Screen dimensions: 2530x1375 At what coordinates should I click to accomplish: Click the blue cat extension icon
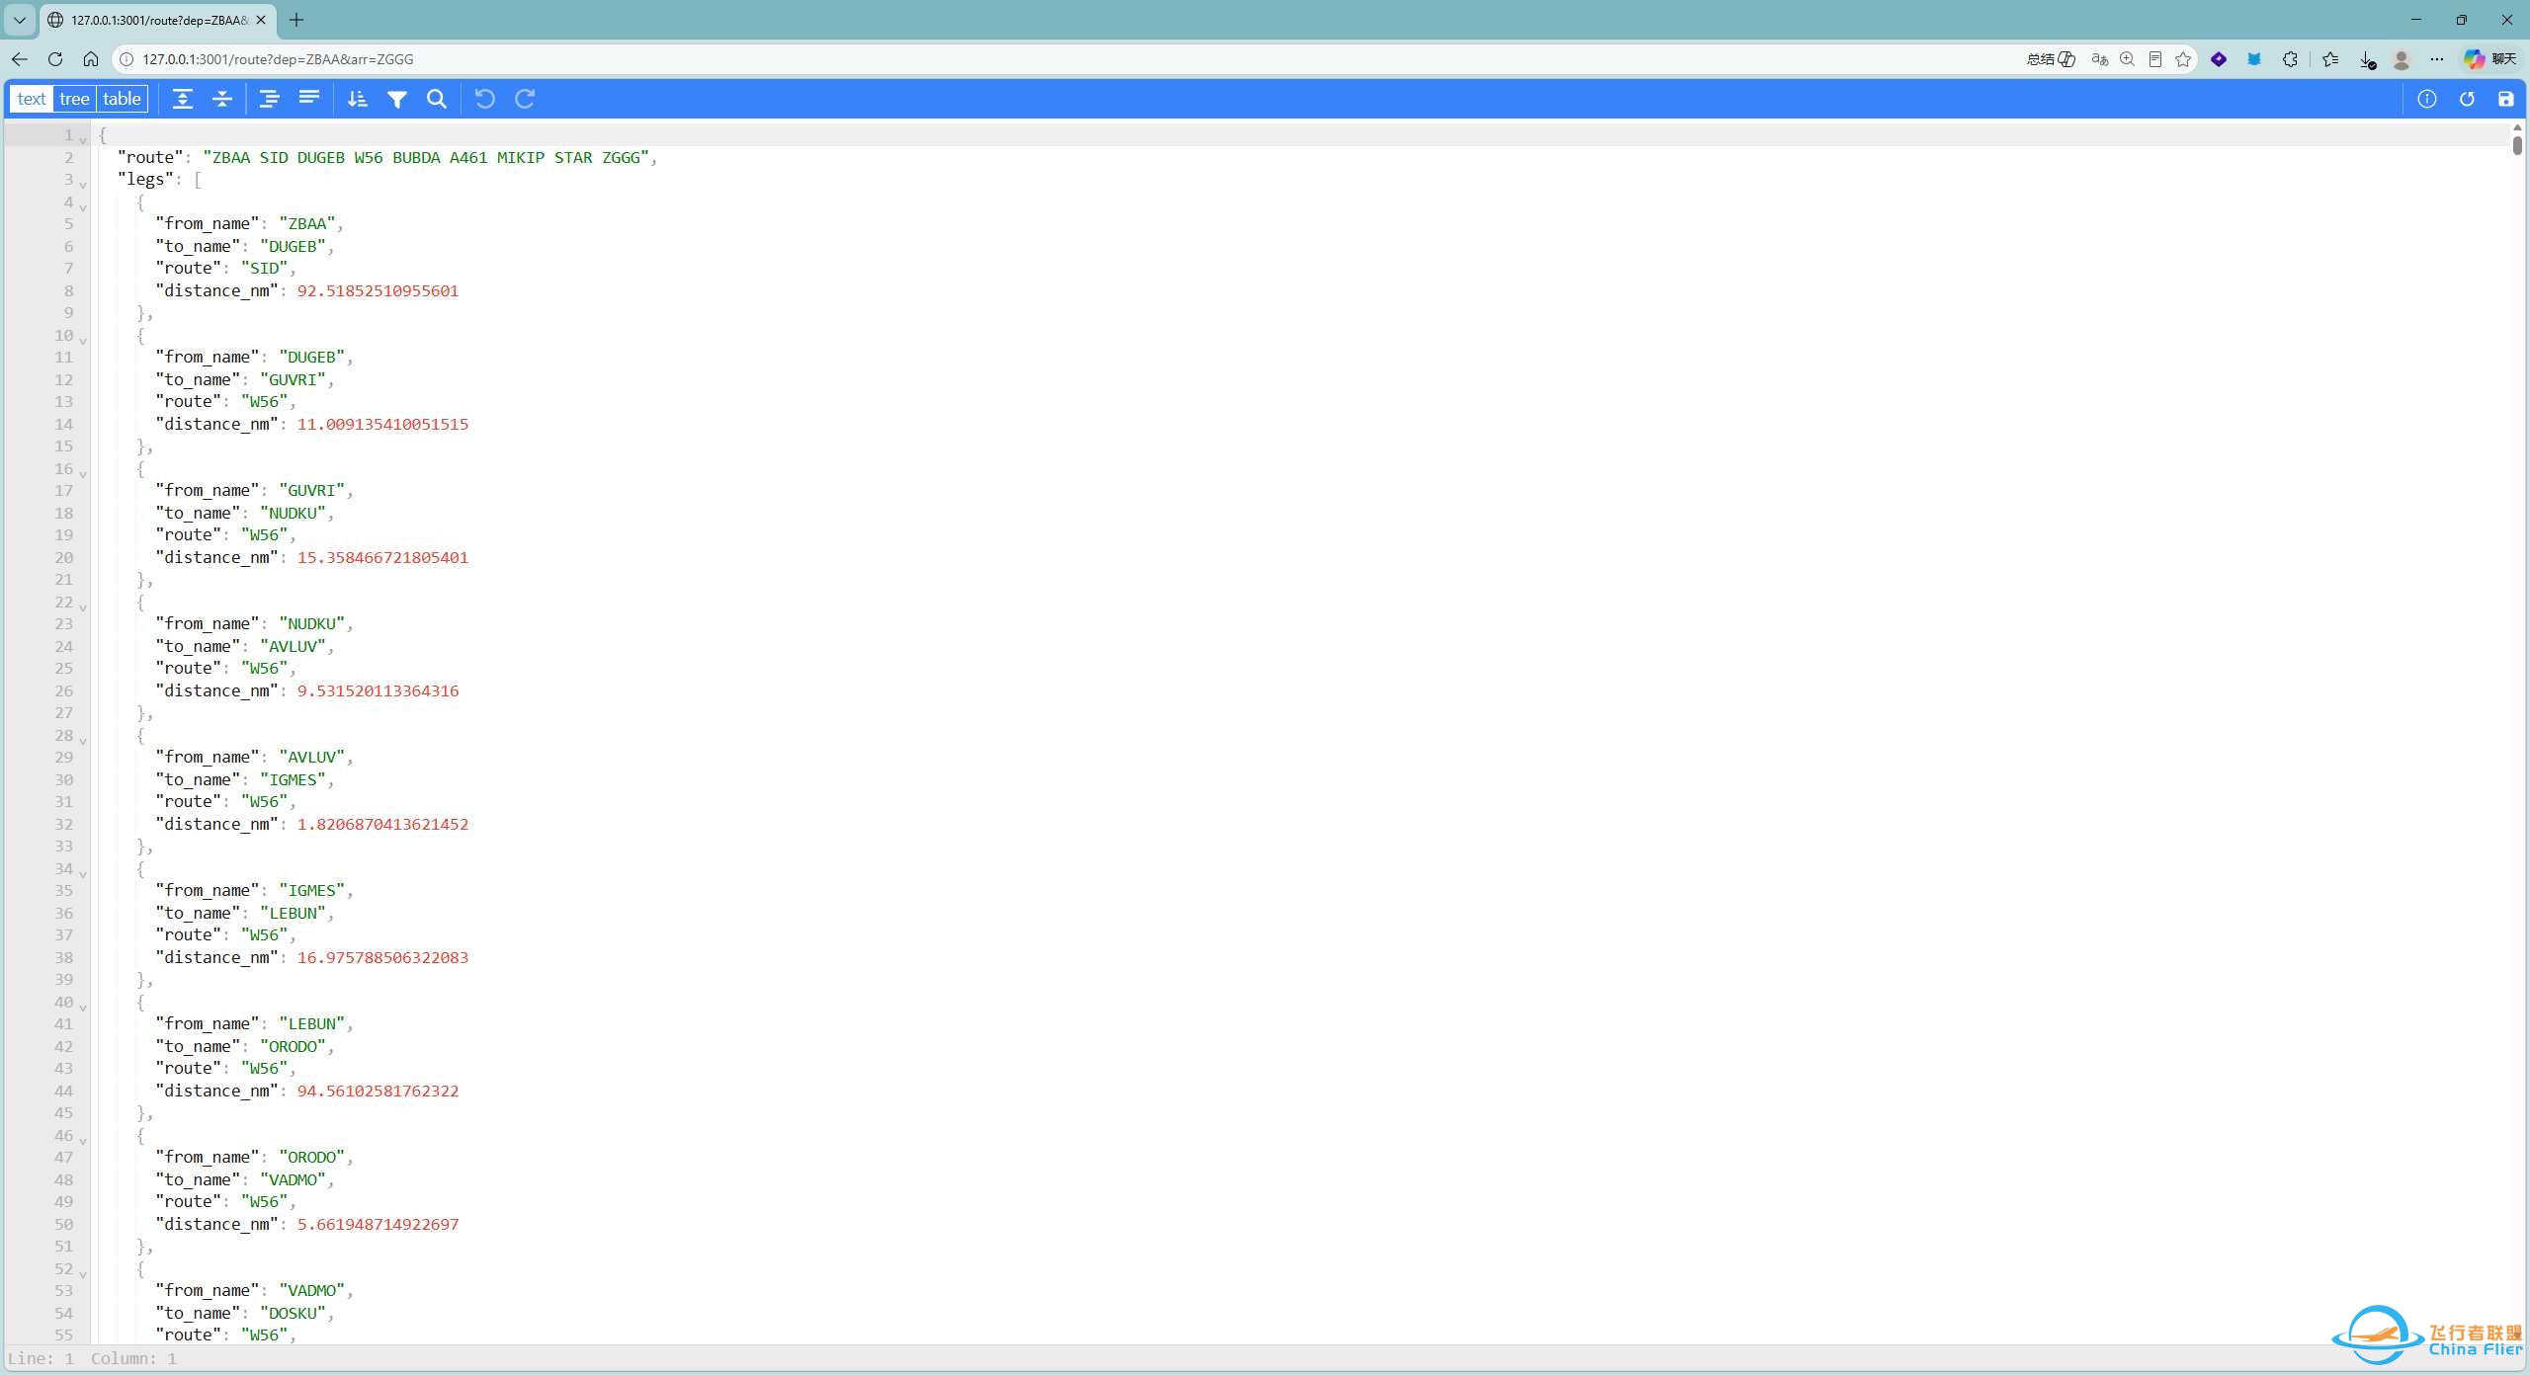[x=2254, y=59]
